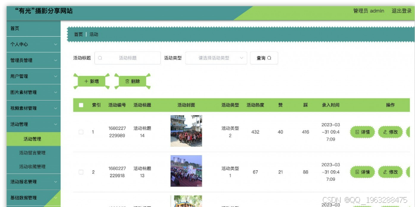Open 首页 in the sidebar

coord(34,28)
